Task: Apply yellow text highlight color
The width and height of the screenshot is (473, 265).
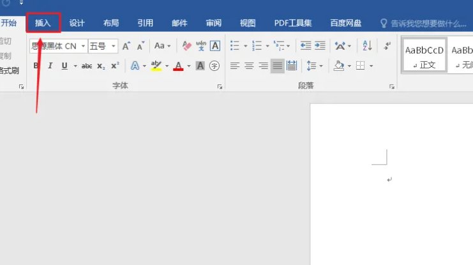Action: 156,66
